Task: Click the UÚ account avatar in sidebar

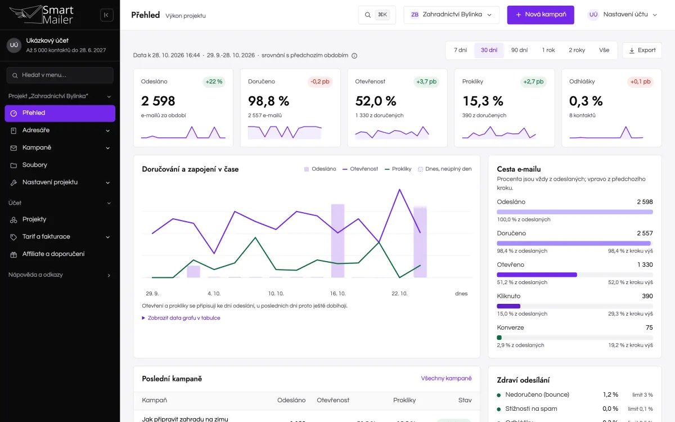Action: (x=14, y=45)
